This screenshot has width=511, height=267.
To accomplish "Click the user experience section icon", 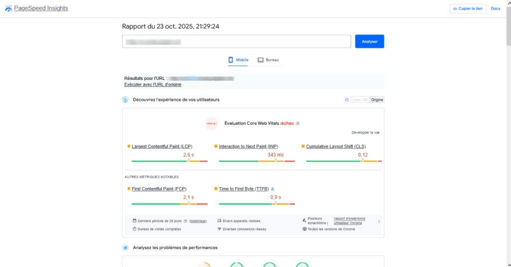I will pyautogui.click(x=125, y=100).
